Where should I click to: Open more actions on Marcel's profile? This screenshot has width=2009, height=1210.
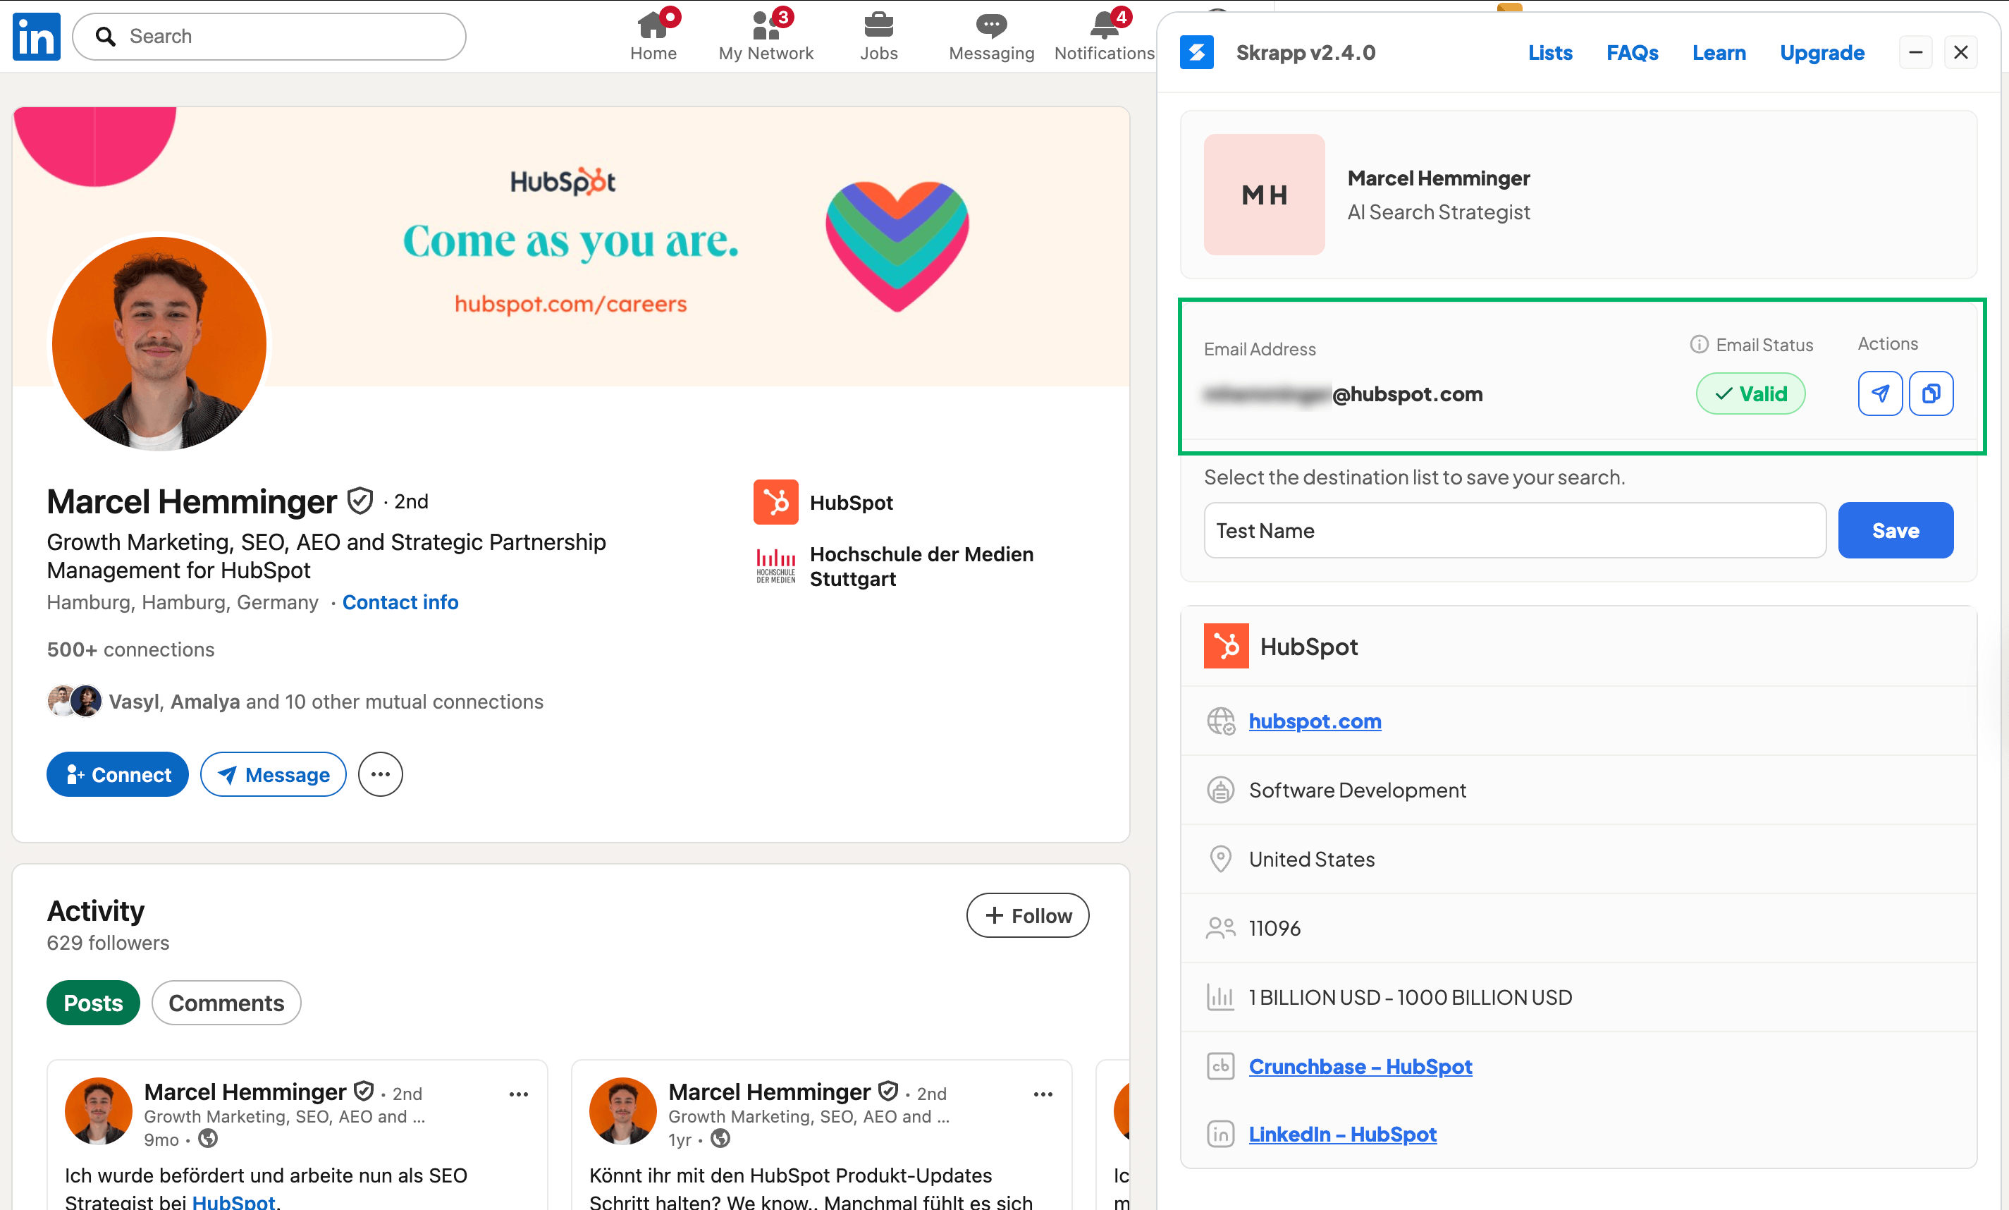[x=380, y=774]
